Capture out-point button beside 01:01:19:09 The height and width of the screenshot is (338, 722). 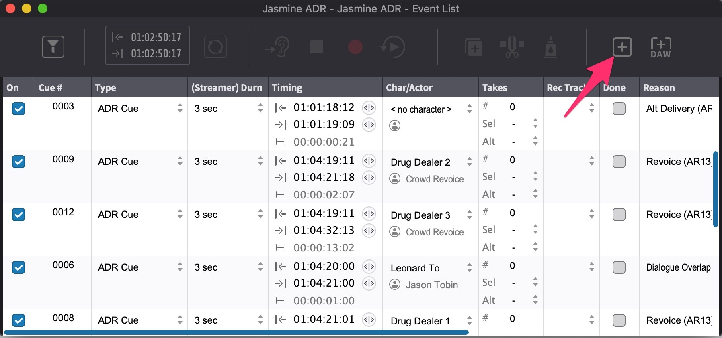pyautogui.click(x=369, y=125)
